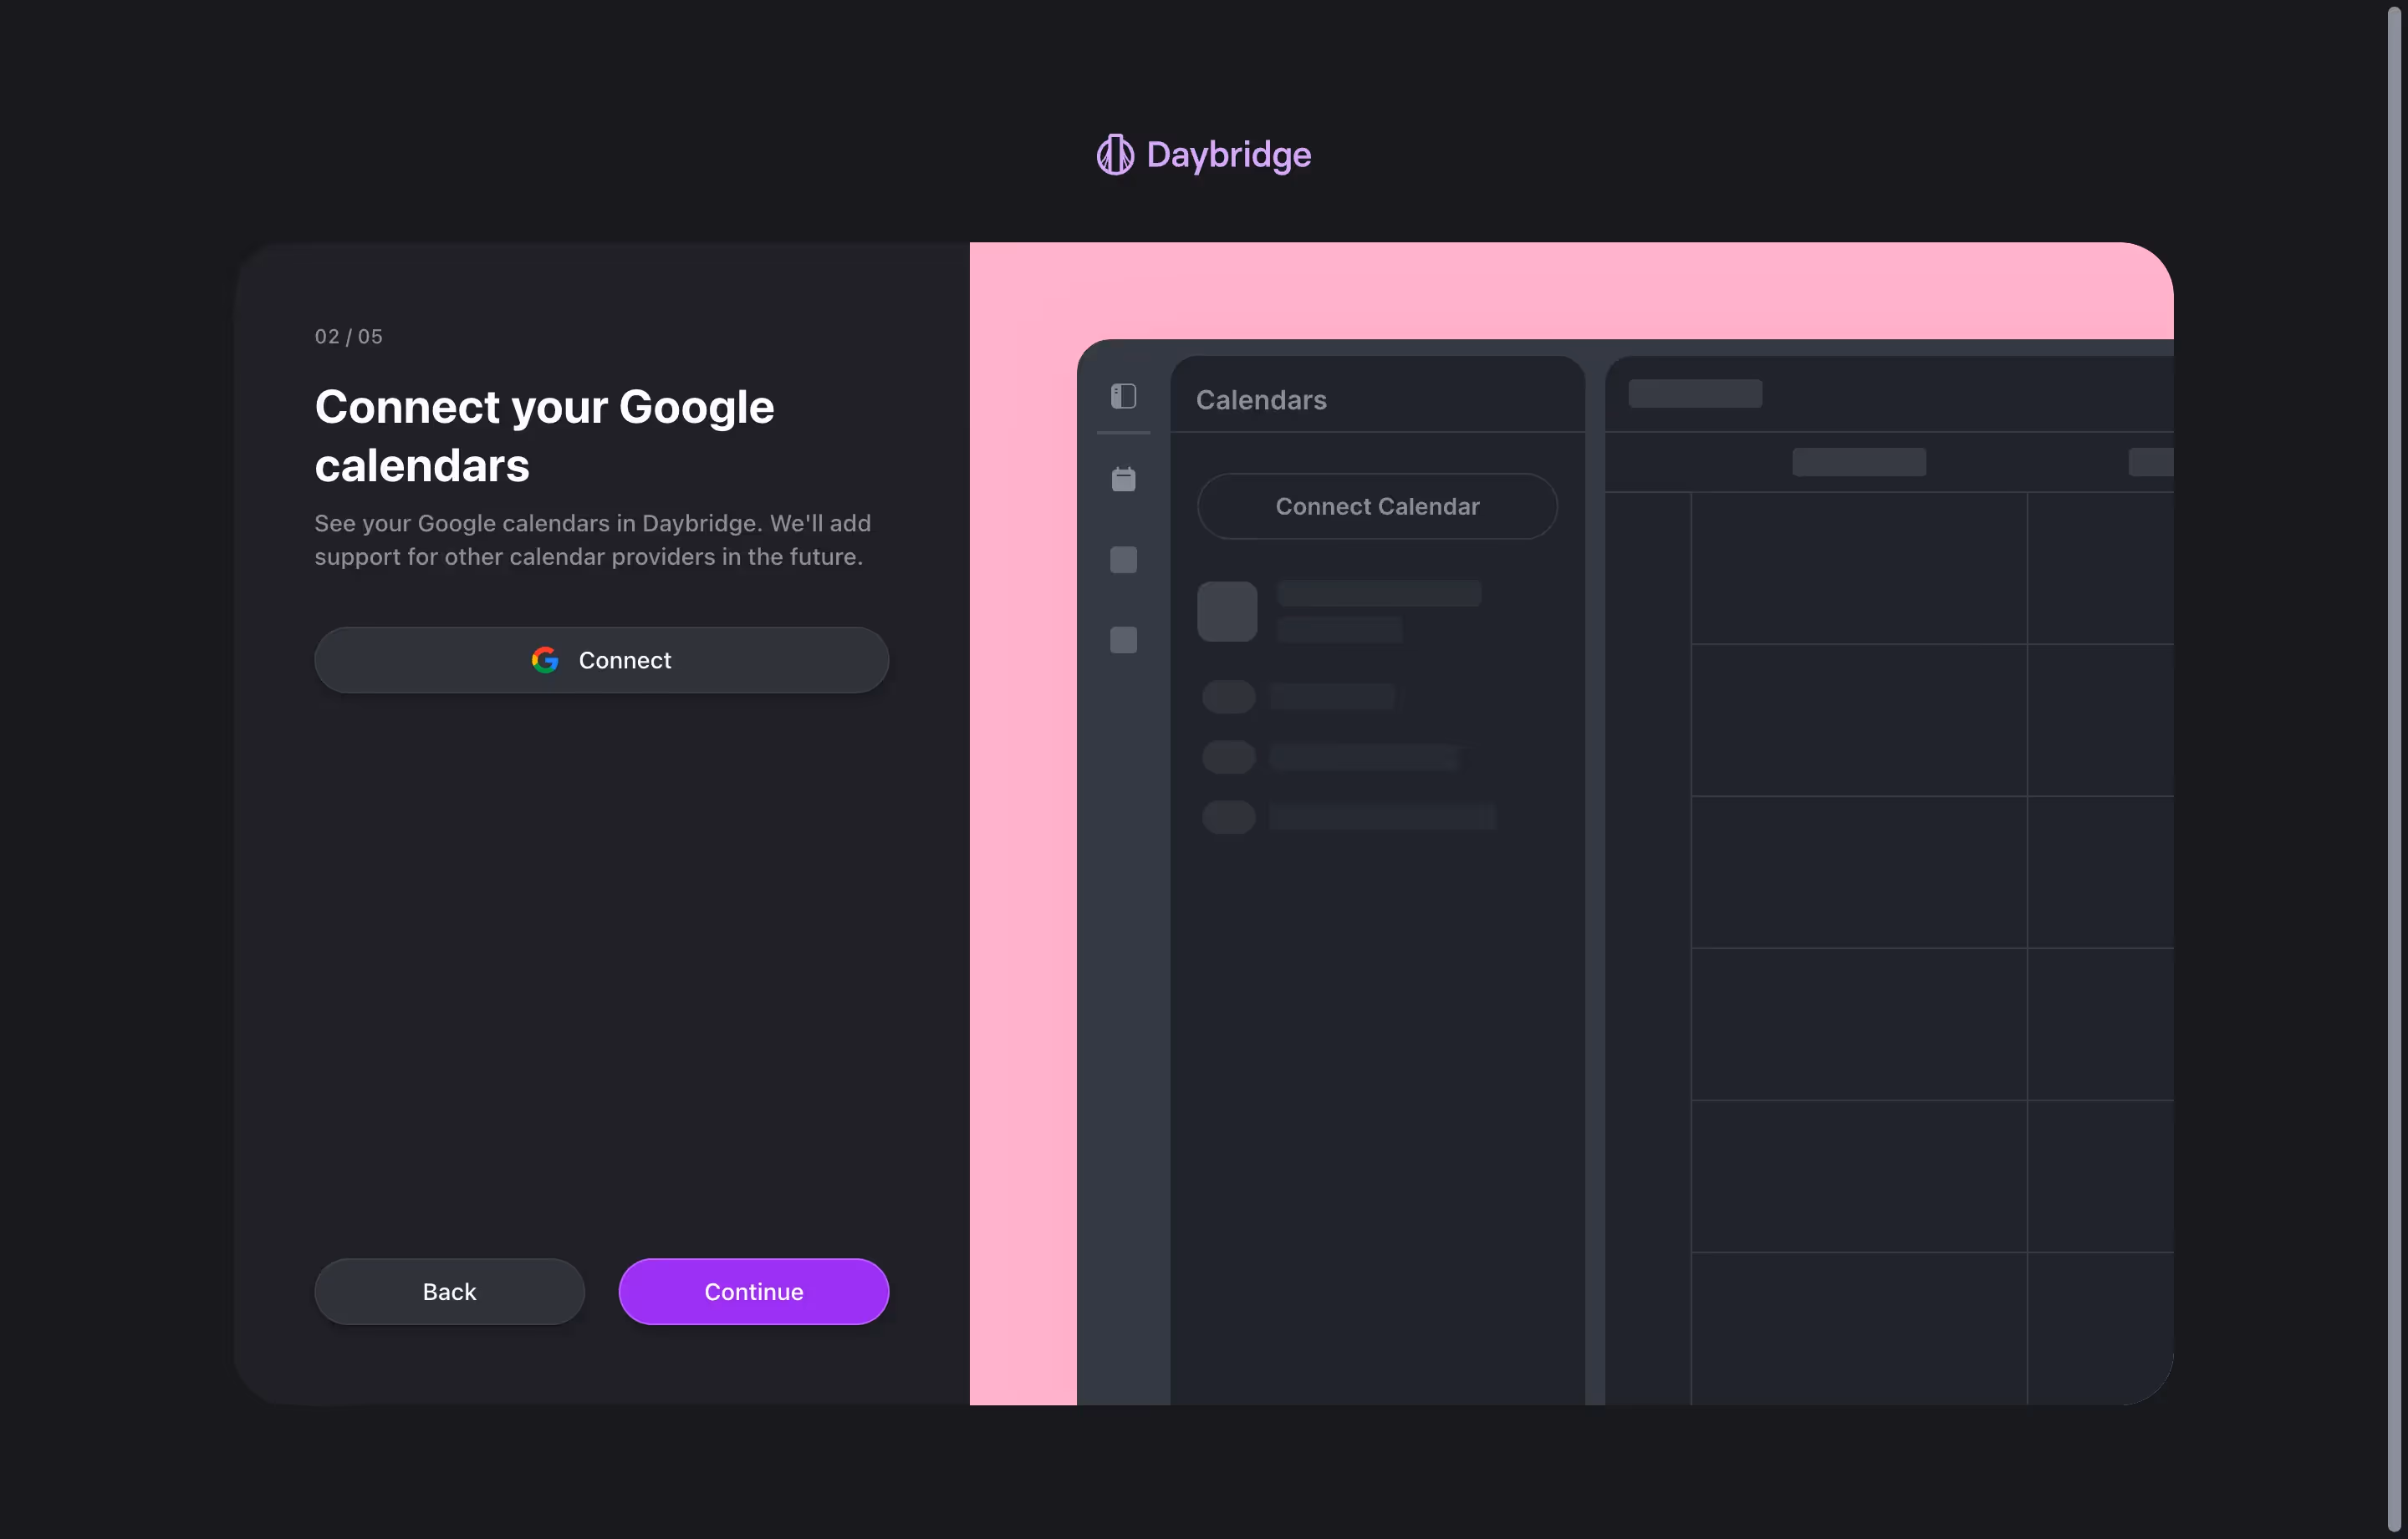Click the small round calendar bullet in the list

coord(1227,697)
